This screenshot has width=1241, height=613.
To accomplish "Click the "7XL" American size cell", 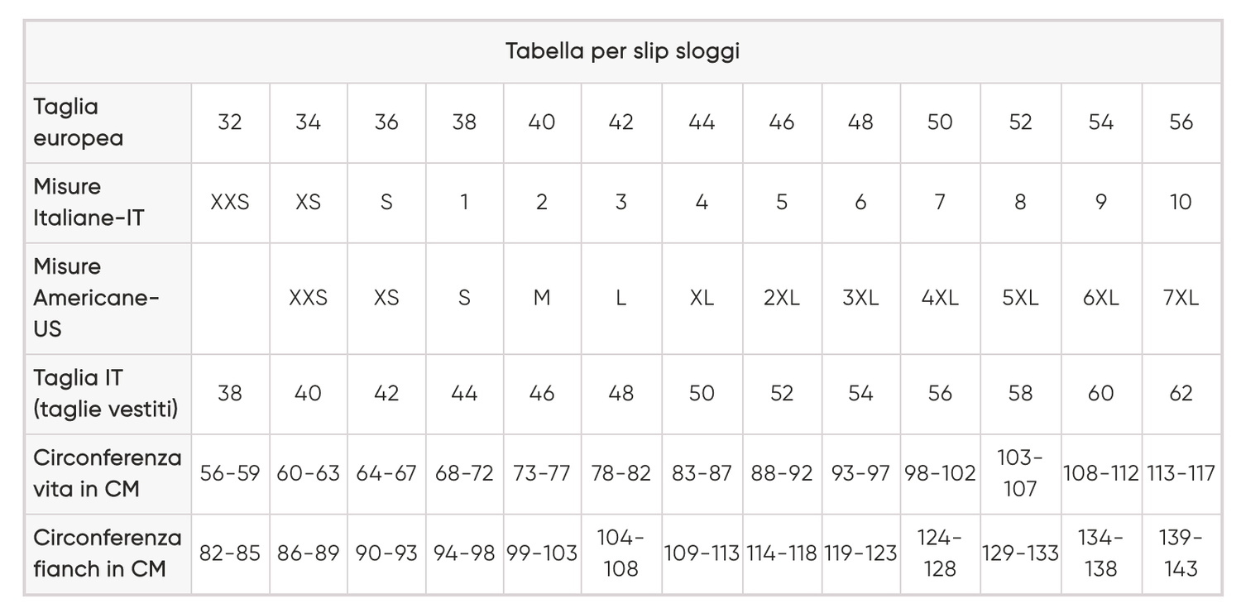I will pos(1181,299).
